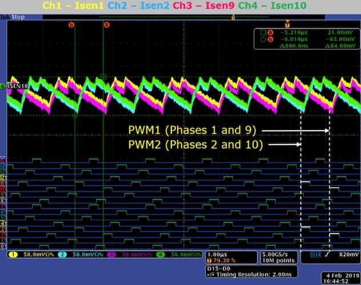The width and height of the screenshot is (361, 285).
Task: Click the Δ800.0ns delta time readout
Action: (x=294, y=46)
